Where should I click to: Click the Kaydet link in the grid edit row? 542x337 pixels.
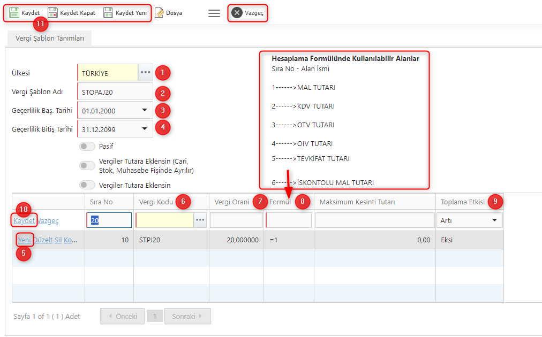click(24, 220)
